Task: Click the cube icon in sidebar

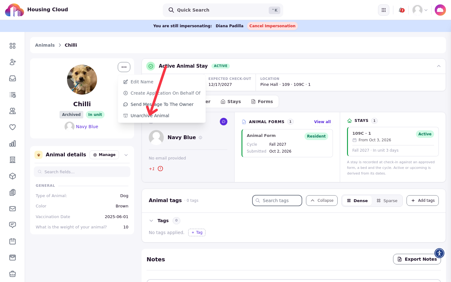Action: point(13,176)
